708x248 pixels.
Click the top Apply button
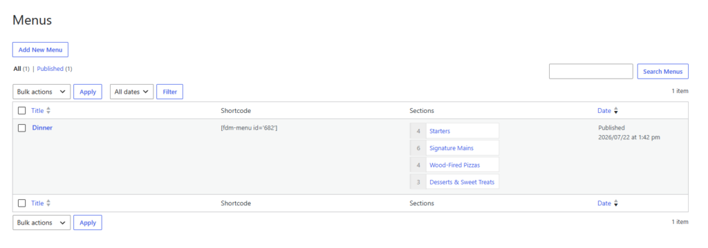[x=88, y=92]
